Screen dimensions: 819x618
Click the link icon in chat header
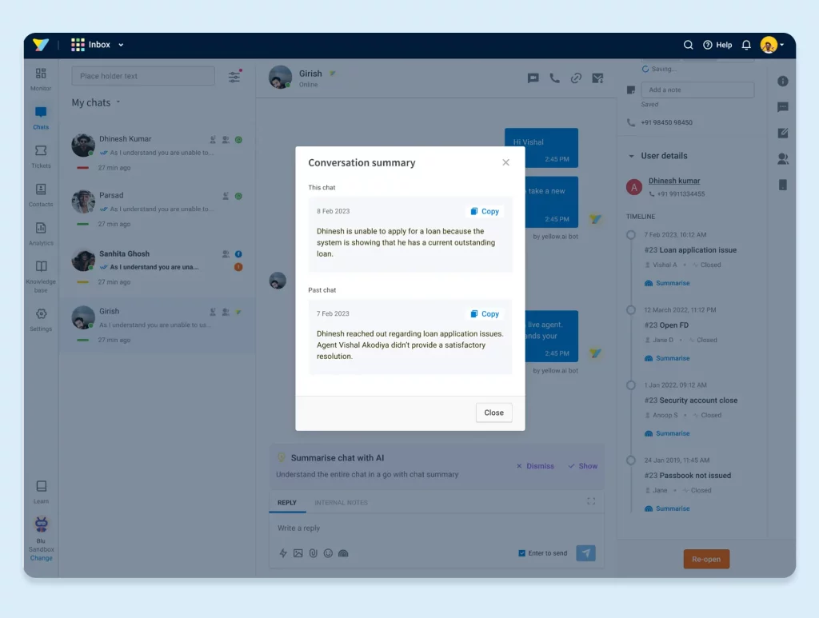coord(576,78)
